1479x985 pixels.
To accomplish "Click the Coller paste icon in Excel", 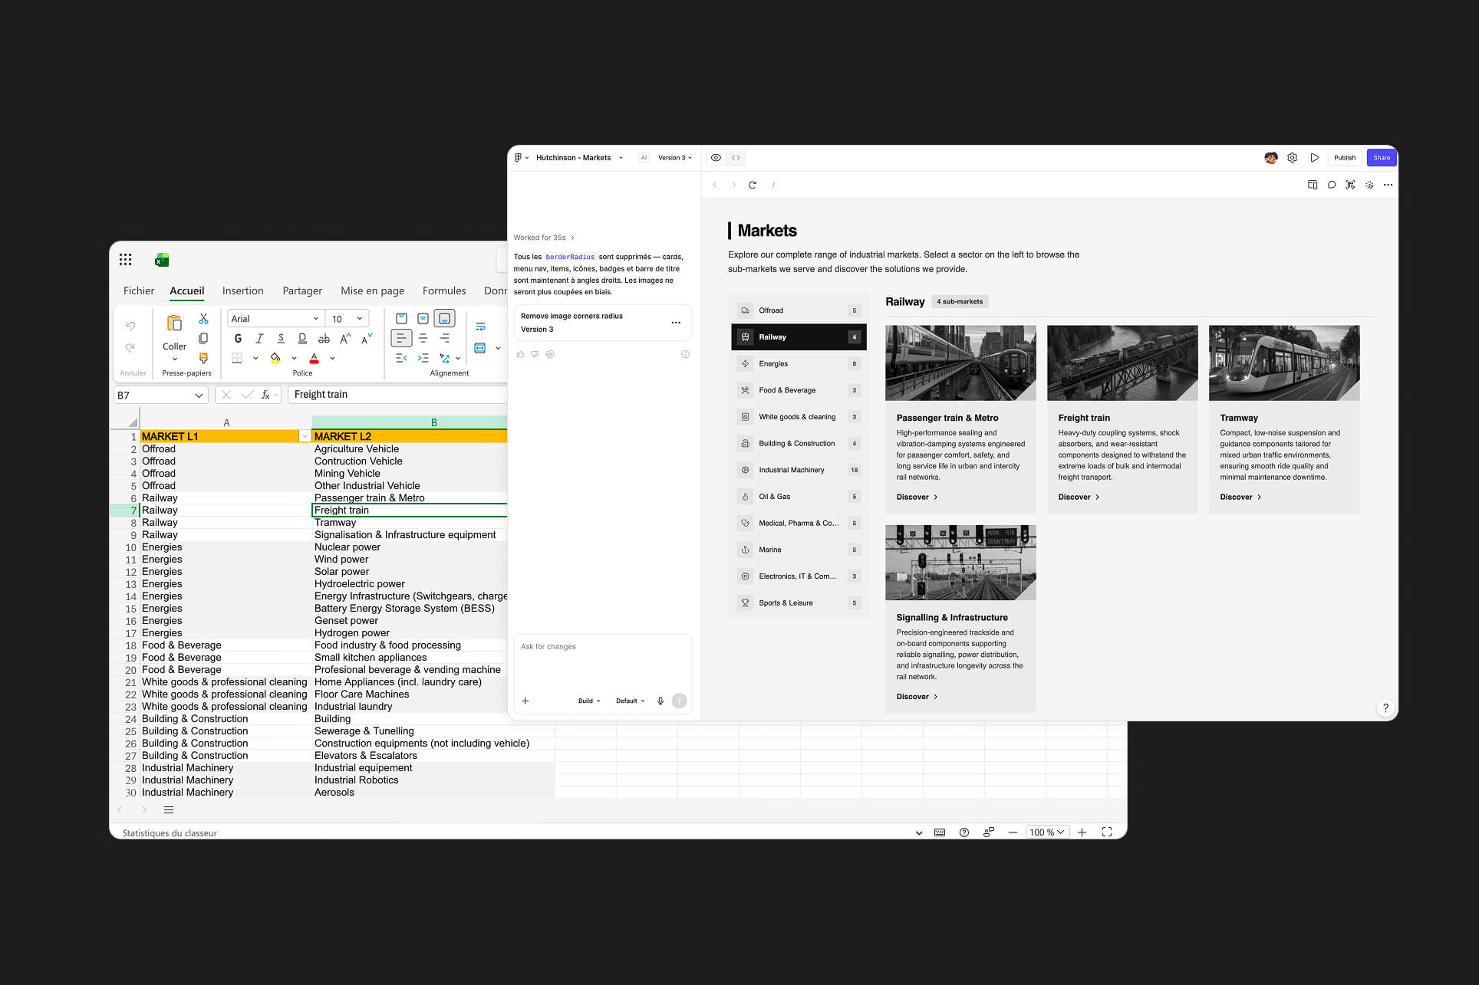I will pos(174,323).
